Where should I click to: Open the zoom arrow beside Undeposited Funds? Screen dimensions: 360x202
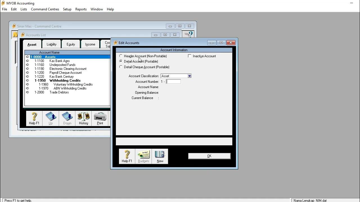coord(28,65)
